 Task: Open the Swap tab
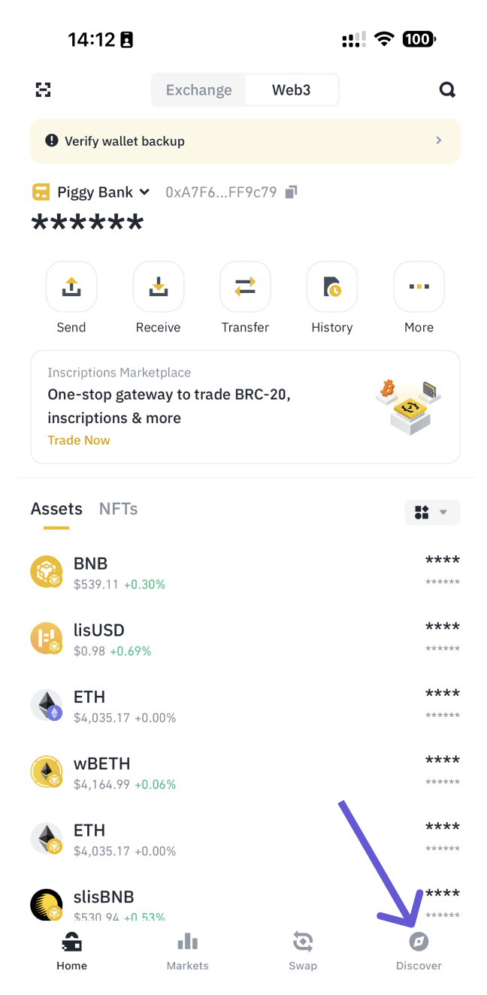coord(303,950)
